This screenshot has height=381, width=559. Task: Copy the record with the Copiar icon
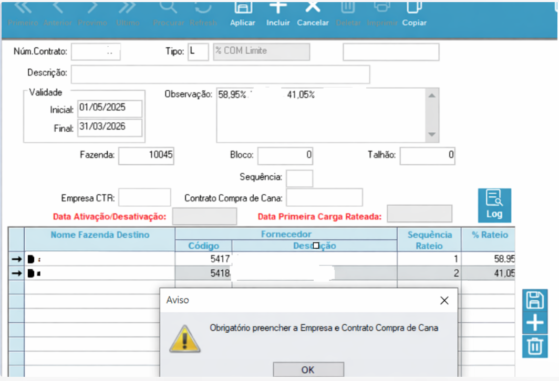tap(414, 14)
